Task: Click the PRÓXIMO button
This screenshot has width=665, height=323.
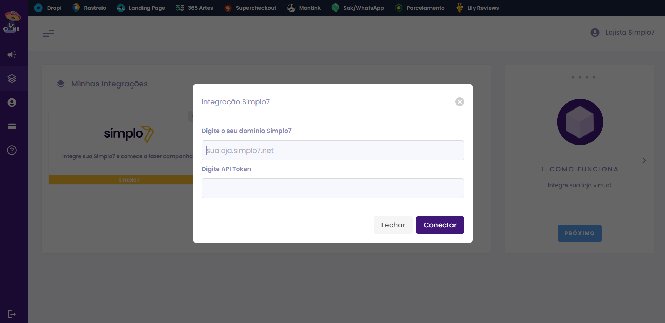Action: pyautogui.click(x=580, y=233)
